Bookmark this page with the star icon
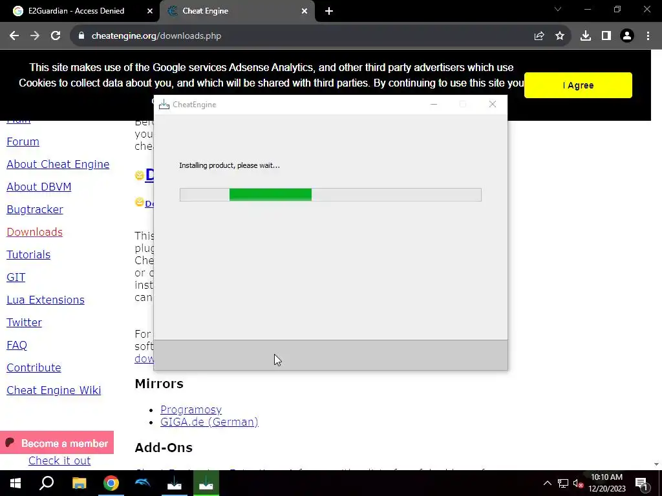The width and height of the screenshot is (662, 496). click(559, 36)
